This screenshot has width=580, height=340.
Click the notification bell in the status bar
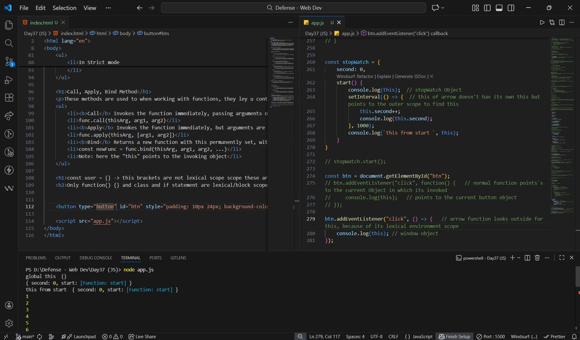pyautogui.click(x=573, y=336)
